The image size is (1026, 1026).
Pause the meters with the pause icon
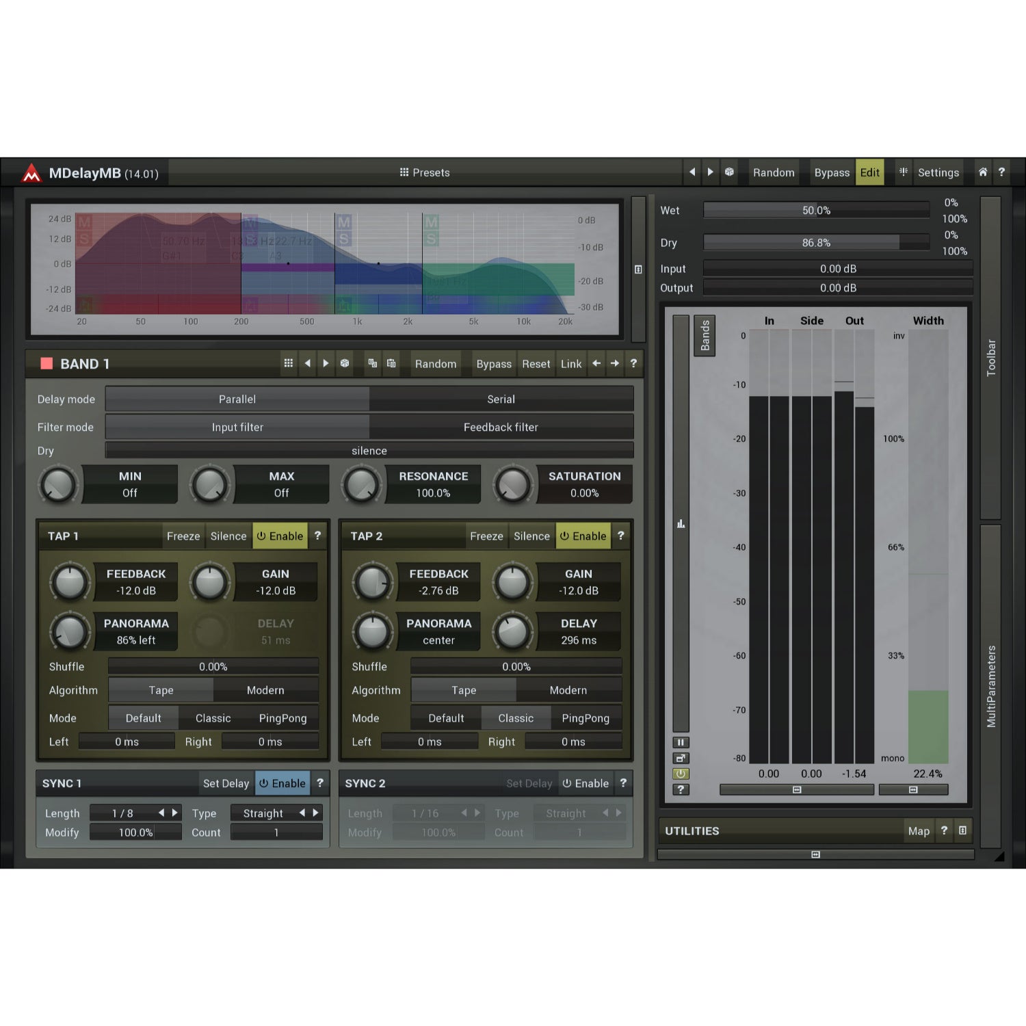coord(681,742)
